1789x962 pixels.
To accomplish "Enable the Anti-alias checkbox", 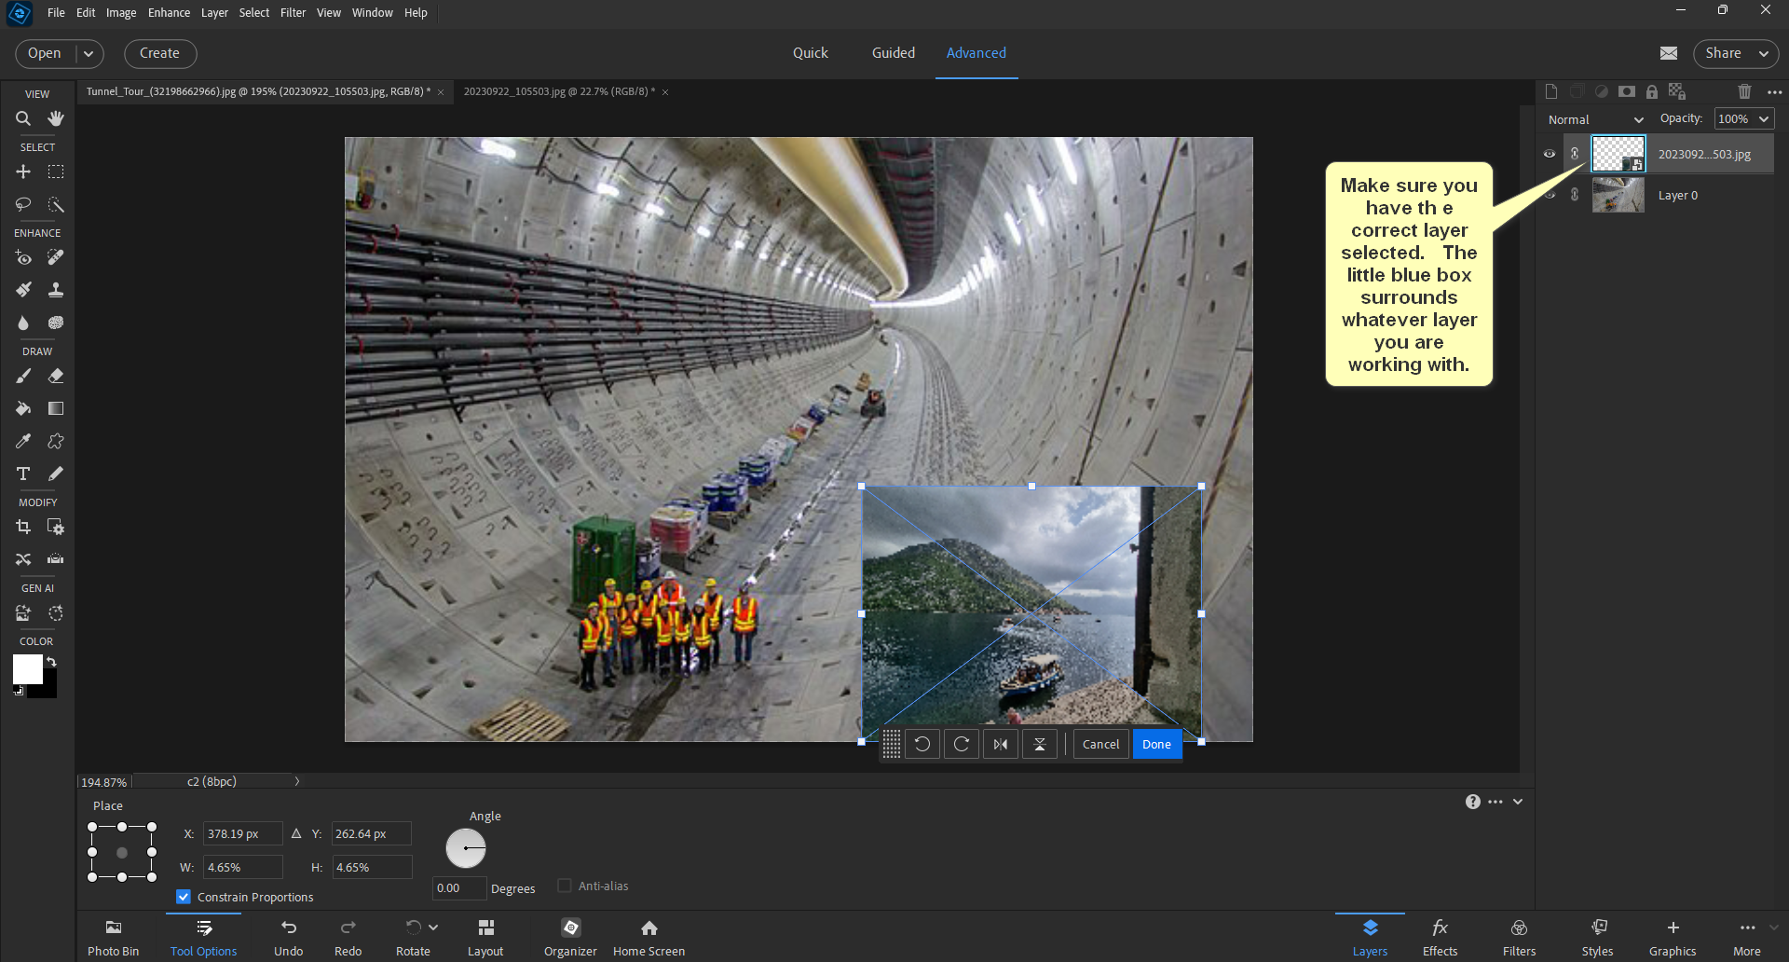I will (565, 885).
